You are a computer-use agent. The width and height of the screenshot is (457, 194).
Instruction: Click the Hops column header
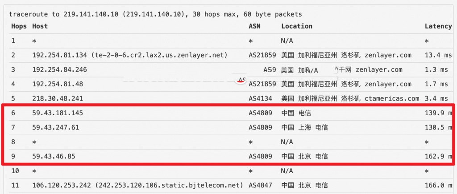[x=19, y=26]
